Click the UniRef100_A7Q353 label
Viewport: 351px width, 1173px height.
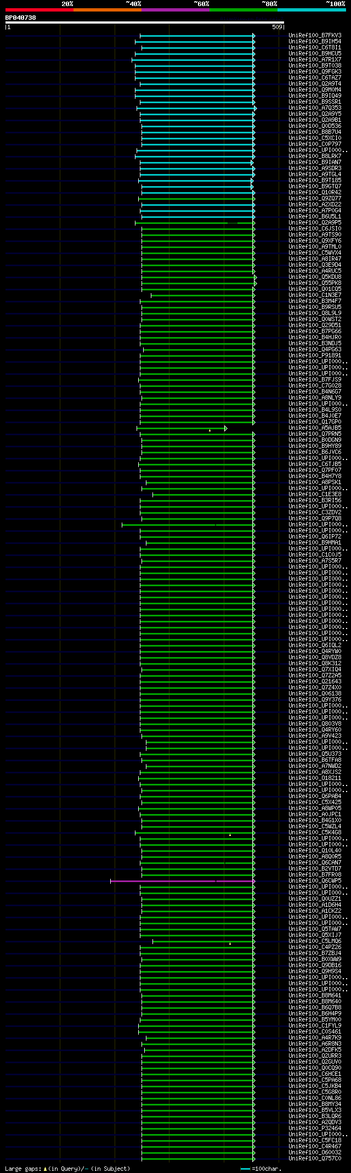pos(315,108)
